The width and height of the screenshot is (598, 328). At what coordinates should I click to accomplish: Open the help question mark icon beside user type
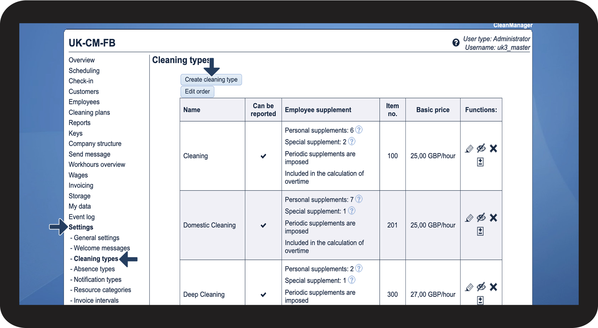pos(456,43)
